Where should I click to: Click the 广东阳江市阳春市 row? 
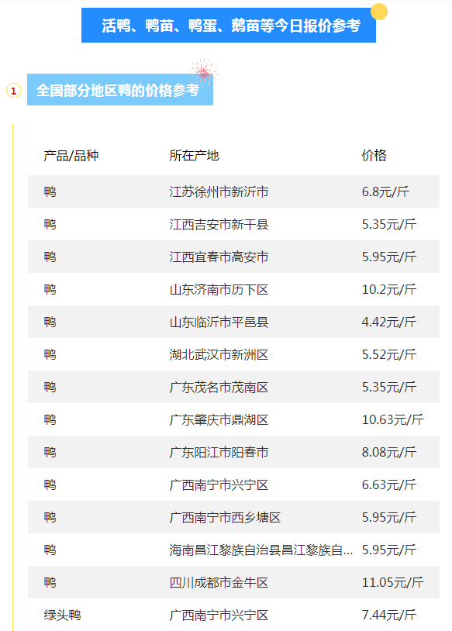click(x=233, y=453)
